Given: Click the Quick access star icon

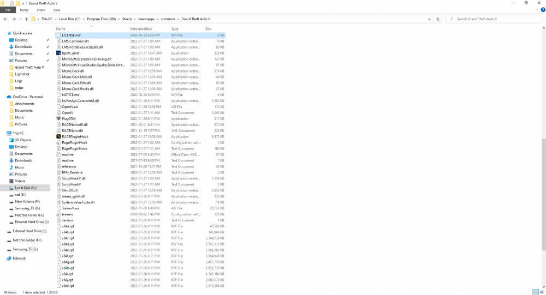Looking at the screenshot, I should tap(9, 33).
